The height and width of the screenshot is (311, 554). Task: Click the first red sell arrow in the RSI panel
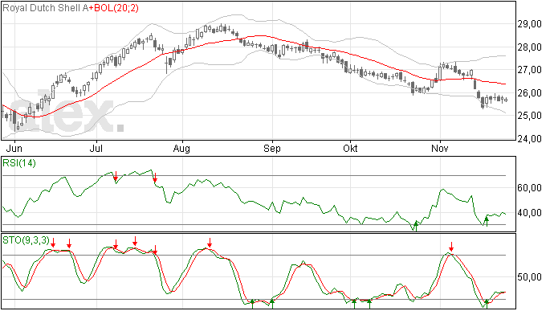[116, 176]
